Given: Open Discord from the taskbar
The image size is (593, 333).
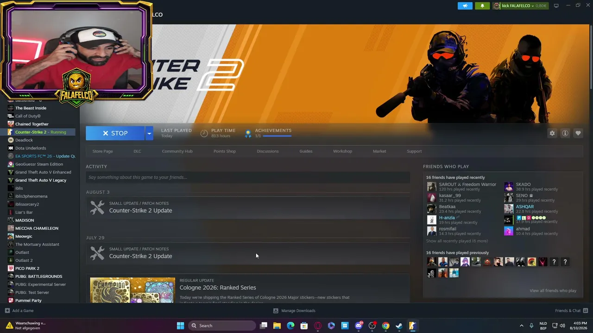Looking at the screenshot, I should [359, 326].
